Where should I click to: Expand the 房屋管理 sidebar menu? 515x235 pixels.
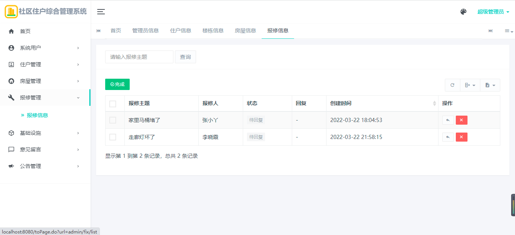(x=45, y=81)
